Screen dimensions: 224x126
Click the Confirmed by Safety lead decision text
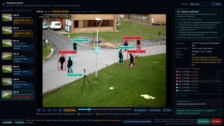click(x=191, y=104)
